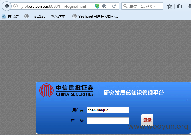Click the 密码: label
Viewport: 191px width, 135px height.
tap(78, 121)
